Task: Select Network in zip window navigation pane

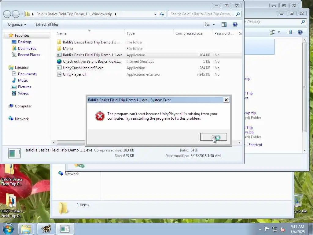Action: pos(22,119)
